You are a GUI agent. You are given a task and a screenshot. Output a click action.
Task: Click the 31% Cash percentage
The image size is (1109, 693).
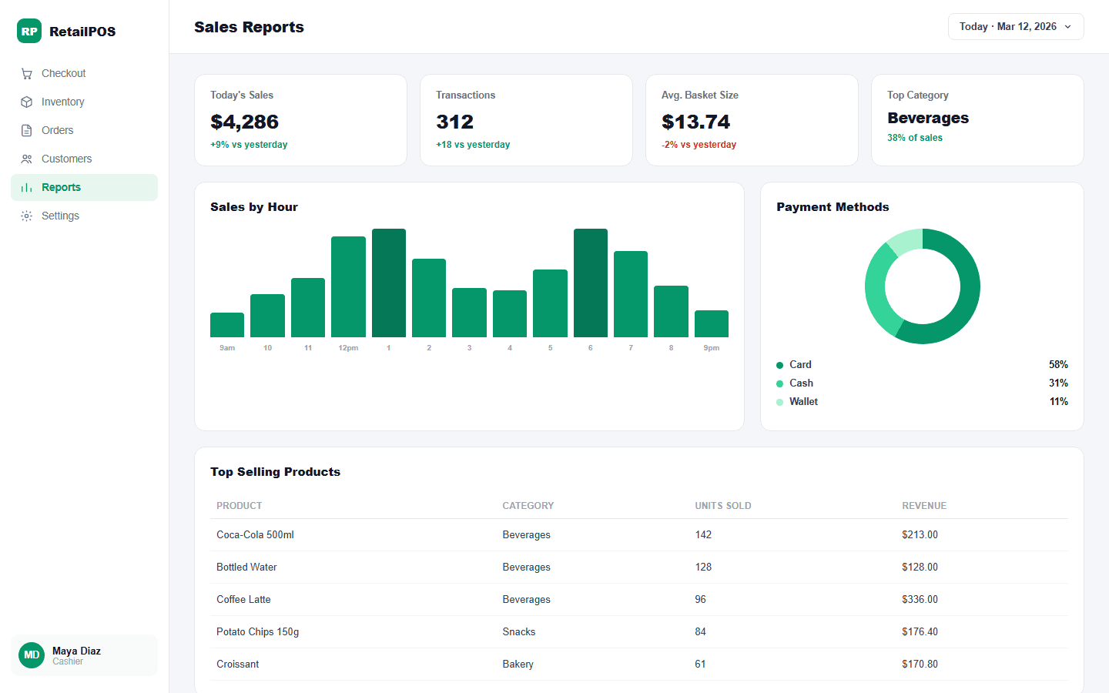click(x=1058, y=383)
